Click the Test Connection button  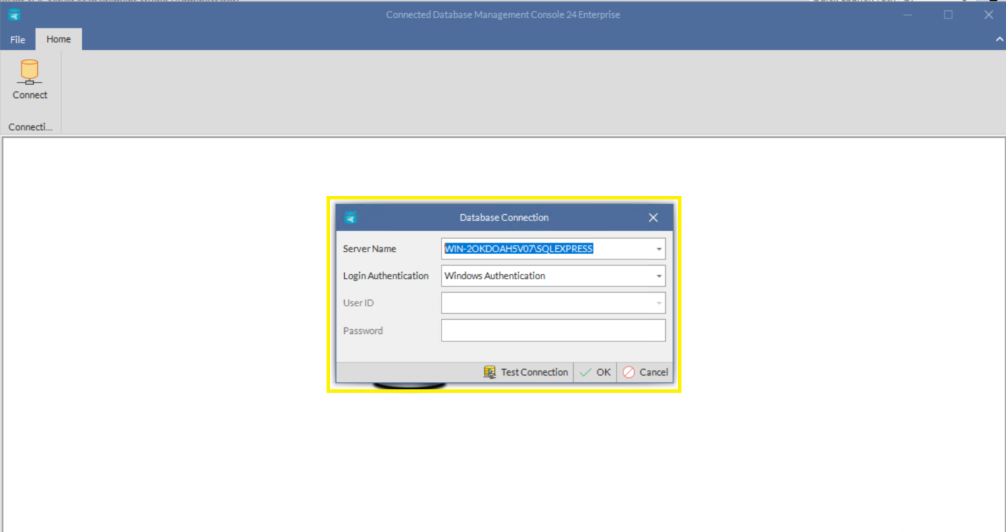coord(526,372)
